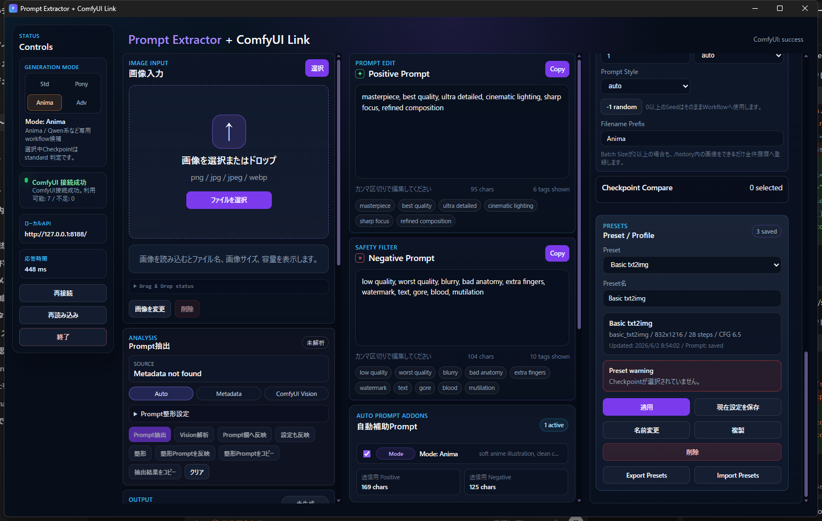Viewport: 822px width, 521px height.
Task: Click the -1 random seed button
Action: click(621, 107)
